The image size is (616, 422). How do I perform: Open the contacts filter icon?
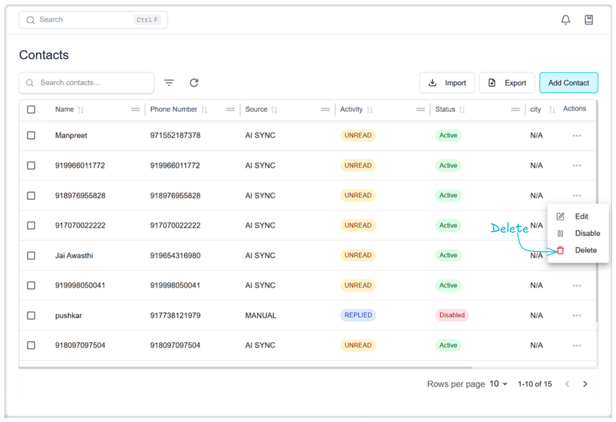[x=169, y=83]
